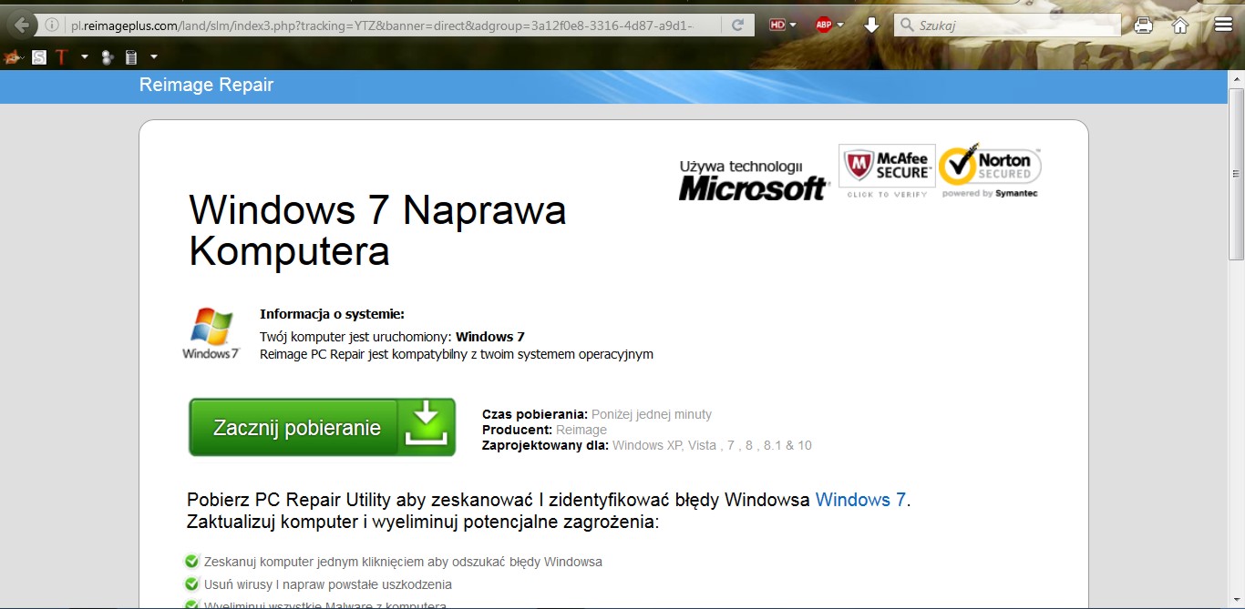Click the address bar URL text

pos(383,25)
